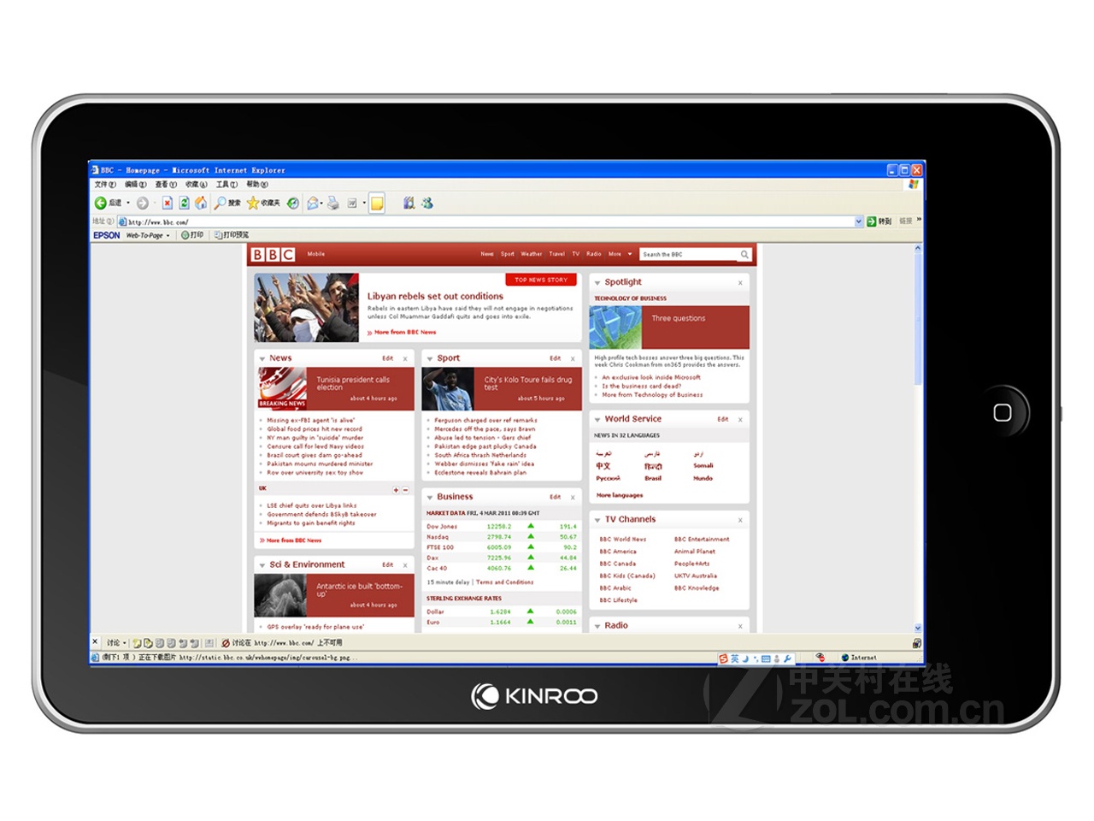1094x821 pixels.
Task: Go to BBC Travel section
Action: [x=556, y=254]
